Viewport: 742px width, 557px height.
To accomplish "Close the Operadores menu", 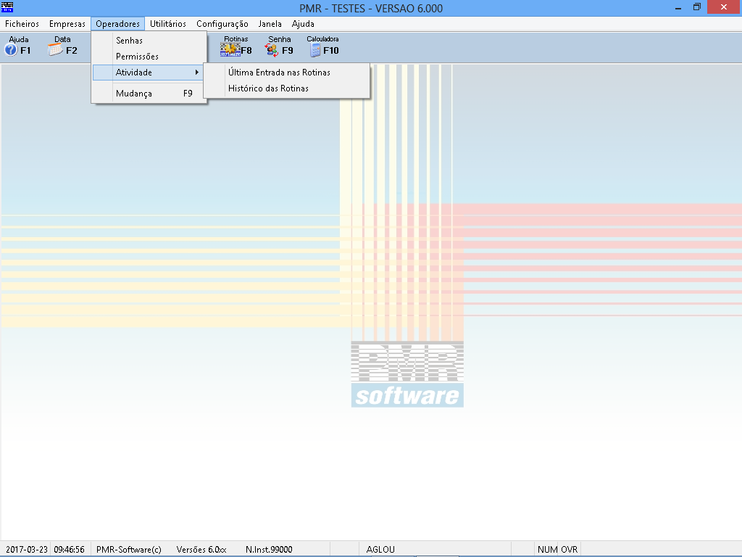I will (117, 24).
